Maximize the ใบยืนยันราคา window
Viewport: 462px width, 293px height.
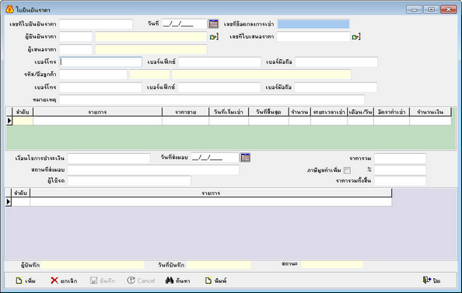pos(432,9)
